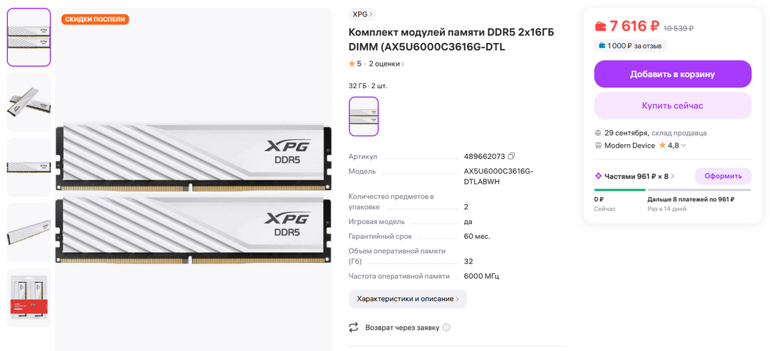Click the warehouse delivery box icon
Screen dimensions: 770x351
[598, 133]
